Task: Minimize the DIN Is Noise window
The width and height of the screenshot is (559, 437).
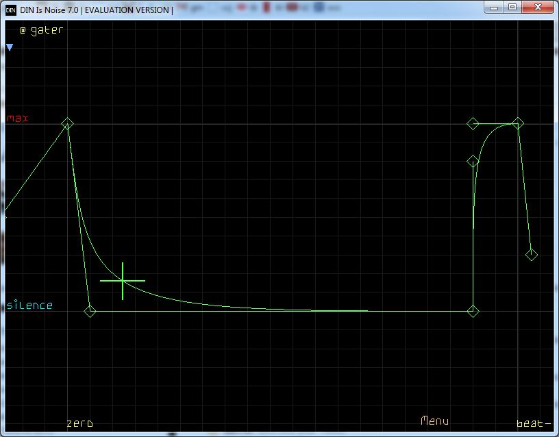Action: coord(495,7)
